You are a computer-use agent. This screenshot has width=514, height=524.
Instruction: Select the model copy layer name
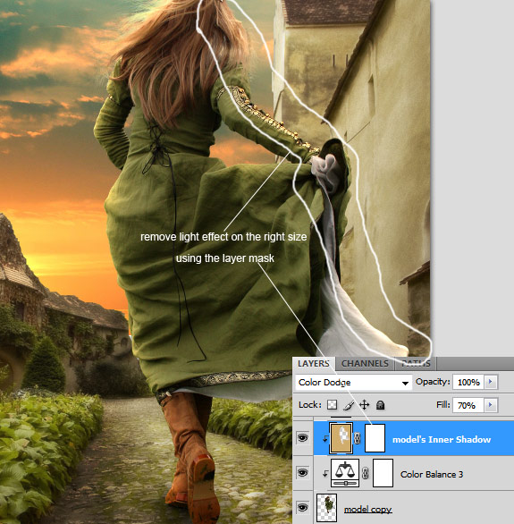pyautogui.click(x=367, y=510)
